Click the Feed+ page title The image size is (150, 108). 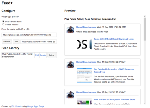[x=7, y=3]
